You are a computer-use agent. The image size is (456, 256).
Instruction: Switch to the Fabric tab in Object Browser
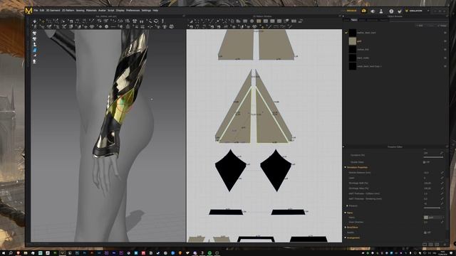click(354, 20)
